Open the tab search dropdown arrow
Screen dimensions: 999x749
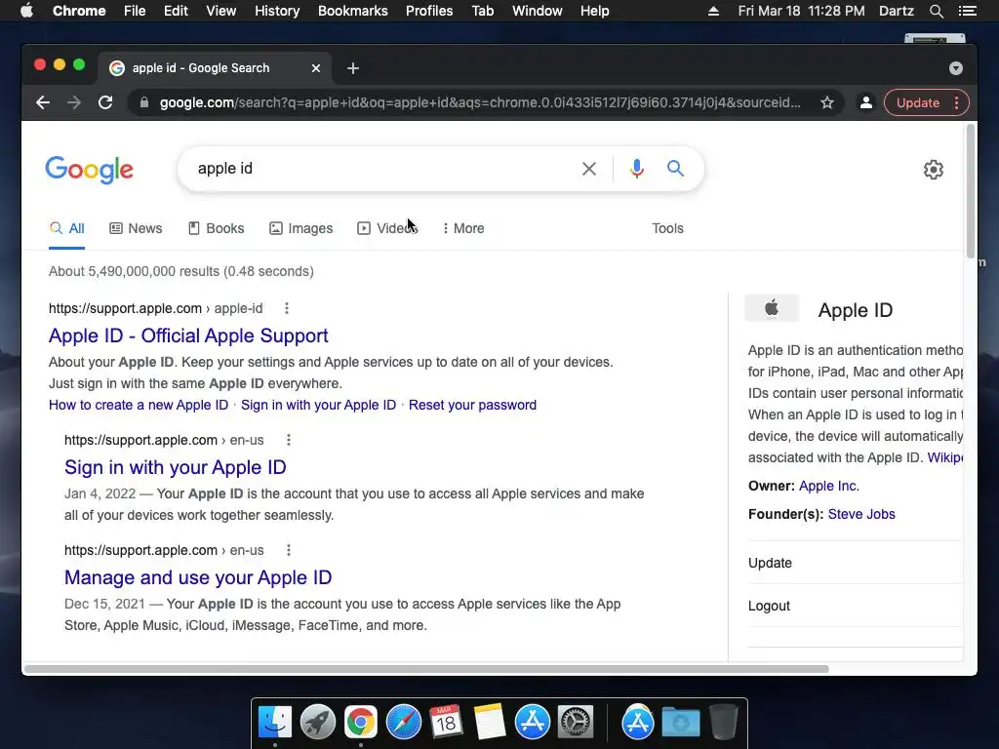[956, 68]
